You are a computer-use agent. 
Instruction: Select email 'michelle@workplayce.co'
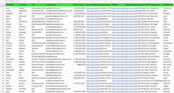(59, 67)
